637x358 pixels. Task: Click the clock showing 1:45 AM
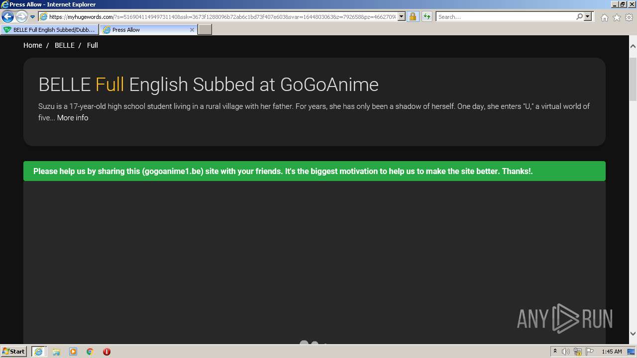(x=612, y=352)
